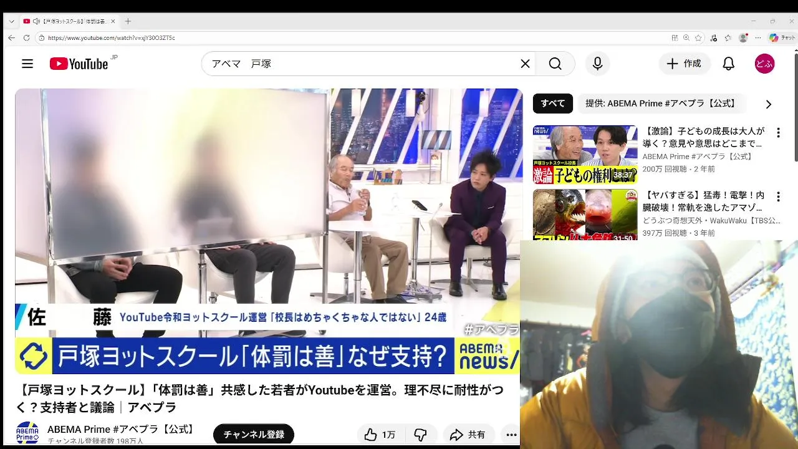Image resolution: width=798 pixels, height=449 pixels.
Task: Click the magnifier search button
Action: pos(555,64)
